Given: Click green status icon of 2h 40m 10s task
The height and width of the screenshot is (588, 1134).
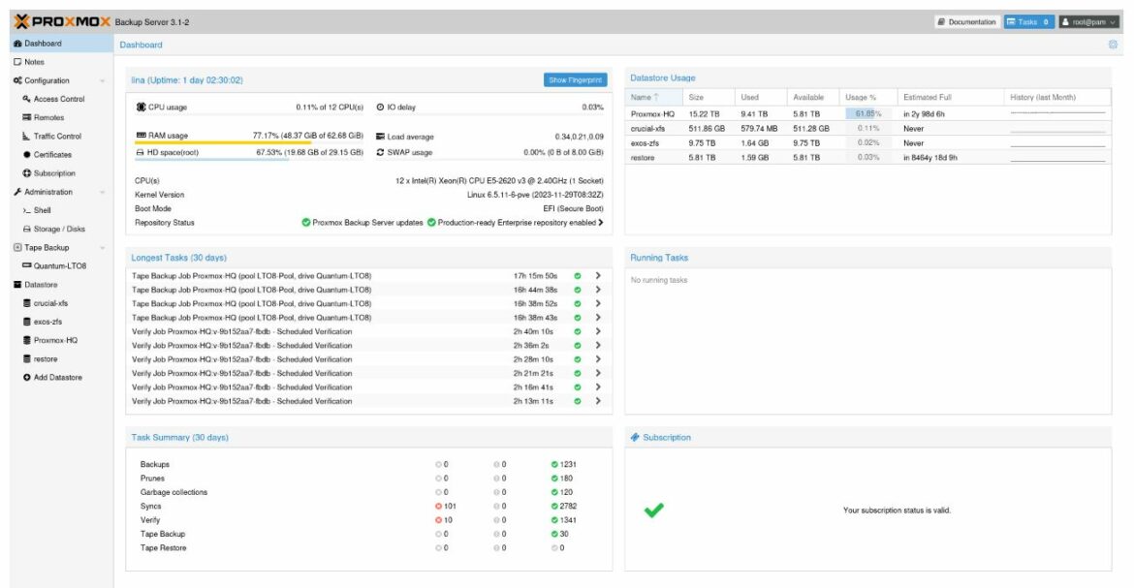Looking at the screenshot, I should coord(577,332).
